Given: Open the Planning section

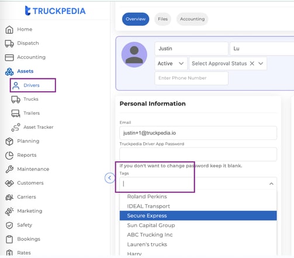Looking at the screenshot, I should (x=28, y=141).
